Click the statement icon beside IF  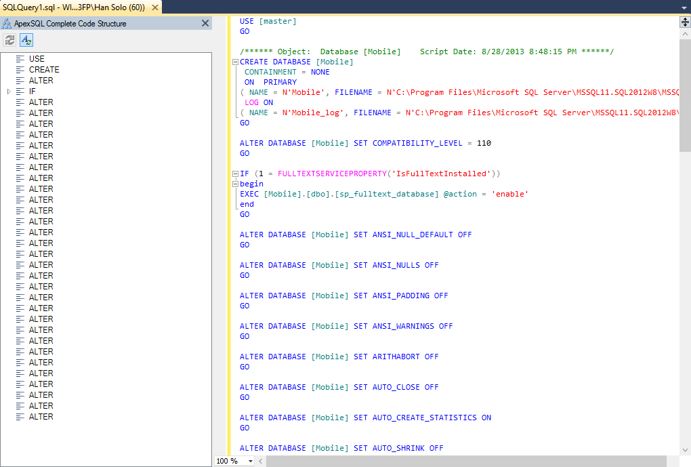(x=20, y=92)
